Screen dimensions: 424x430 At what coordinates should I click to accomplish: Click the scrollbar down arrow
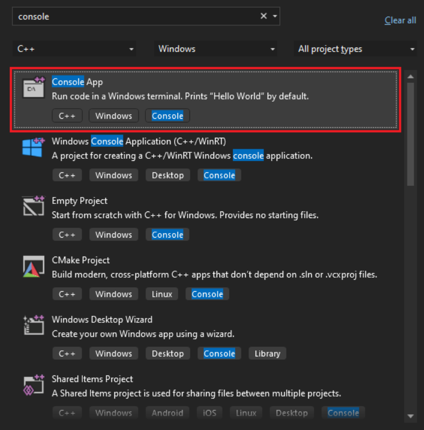pos(410,416)
